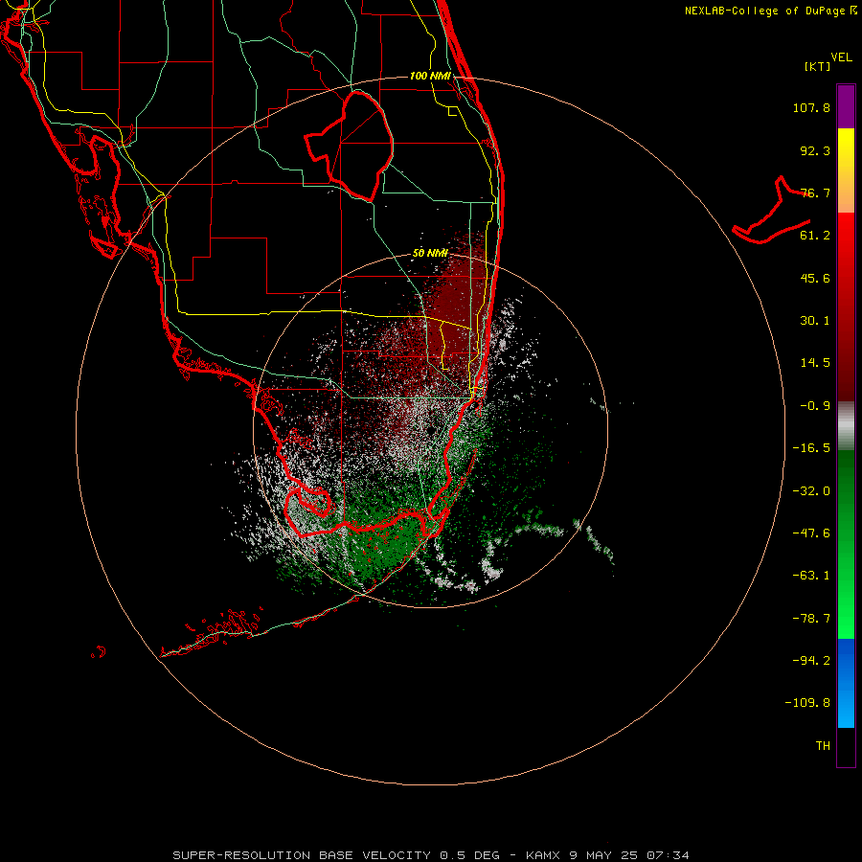Click the TH legend label
Screen dimensions: 862x862
point(823,746)
